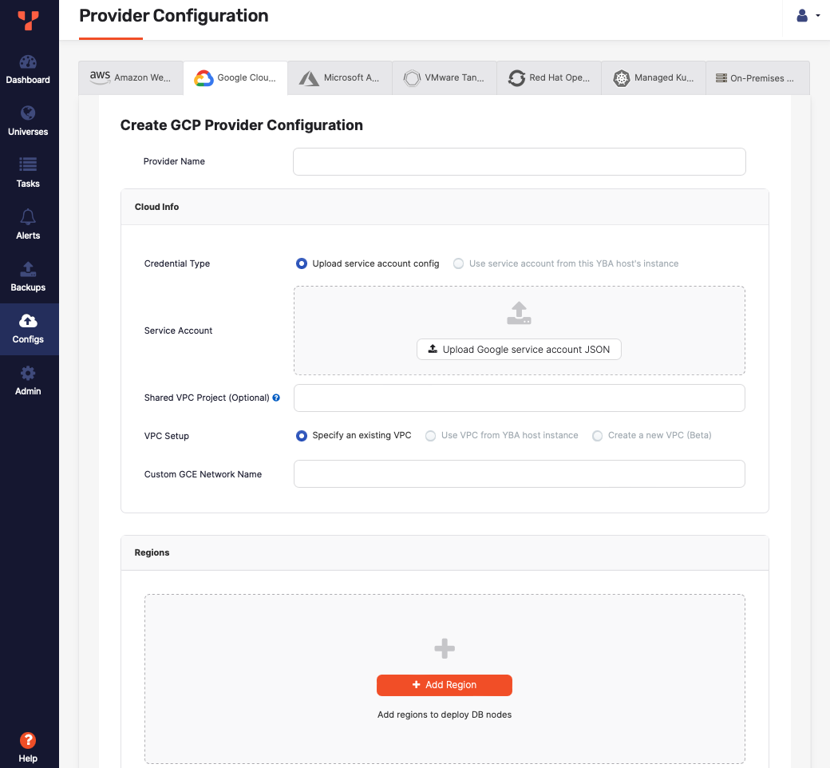Open the Dashboard from the sidebar
The image size is (830, 768).
[28, 70]
